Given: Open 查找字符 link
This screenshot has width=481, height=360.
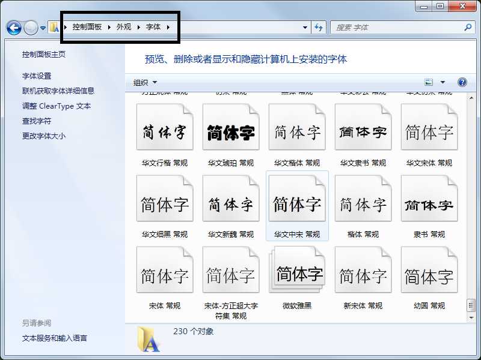Looking at the screenshot, I should pyautogui.click(x=37, y=121).
